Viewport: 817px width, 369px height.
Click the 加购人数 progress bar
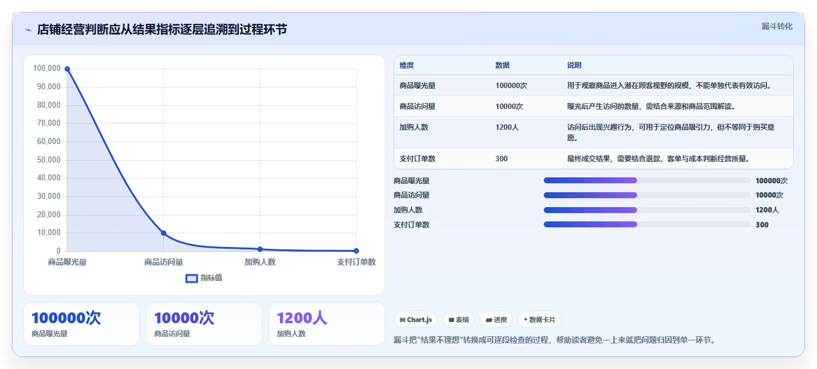tap(647, 209)
